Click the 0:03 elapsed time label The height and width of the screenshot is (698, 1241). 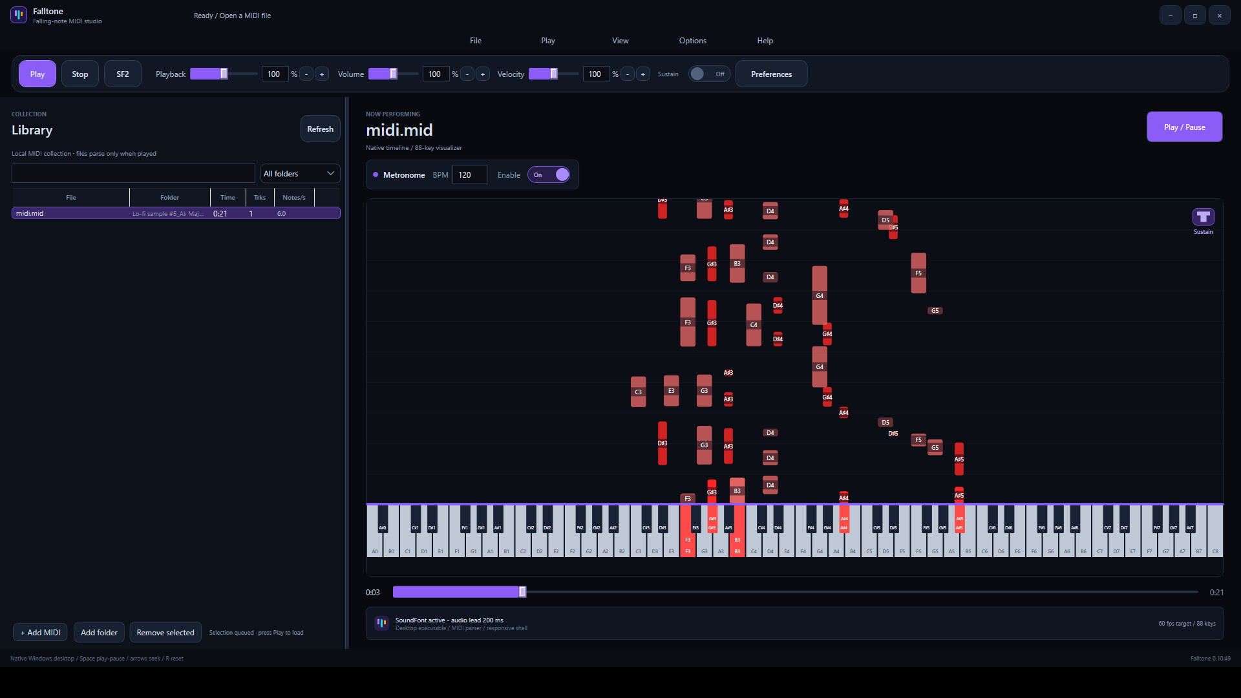[x=373, y=592]
